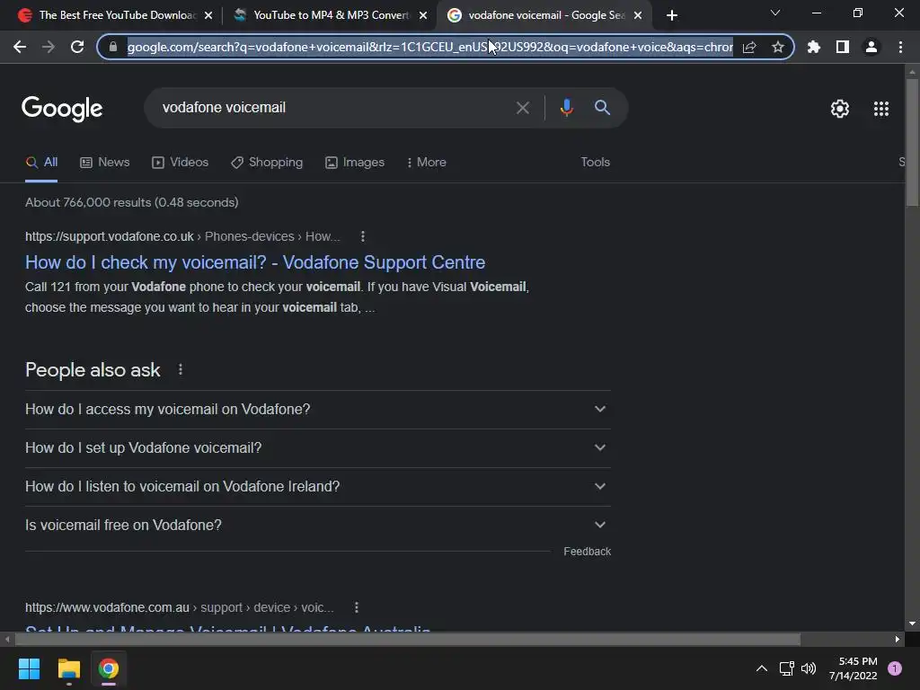Click the horizontal scrollbar thumb

[407, 639]
